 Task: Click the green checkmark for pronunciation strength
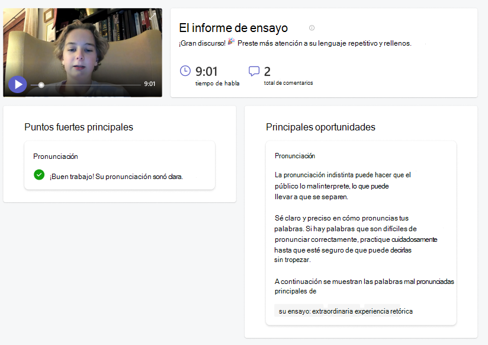tap(39, 174)
